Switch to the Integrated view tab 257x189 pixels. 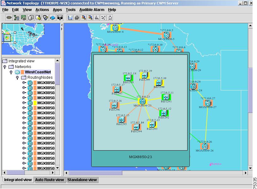click(x=18, y=180)
